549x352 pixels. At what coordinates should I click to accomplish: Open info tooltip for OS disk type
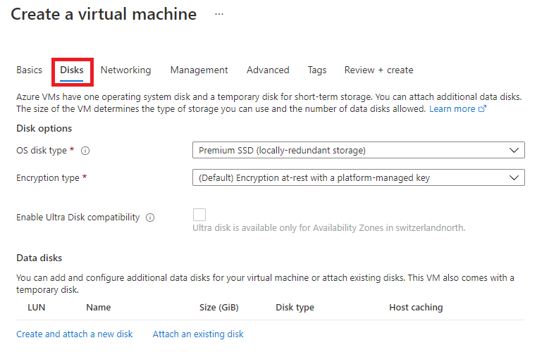pyautogui.click(x=85, y=151)
